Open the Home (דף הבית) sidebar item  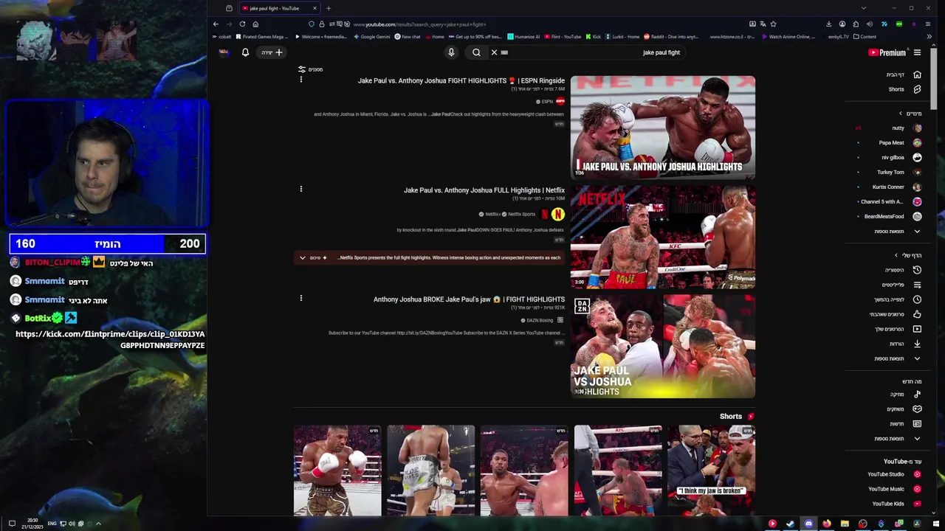point(904,74)
